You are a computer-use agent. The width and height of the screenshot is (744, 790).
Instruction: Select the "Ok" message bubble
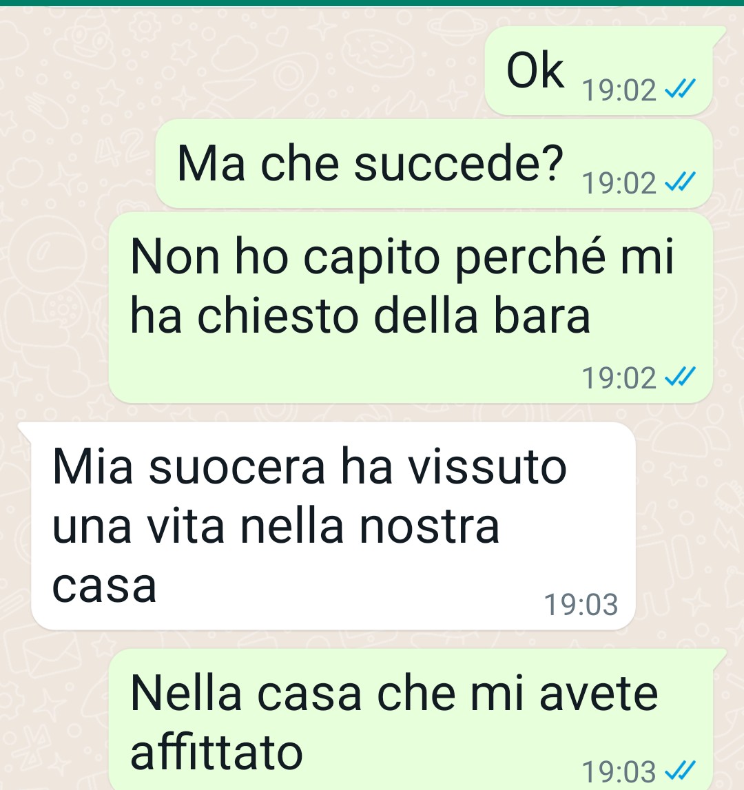[599, 70]
